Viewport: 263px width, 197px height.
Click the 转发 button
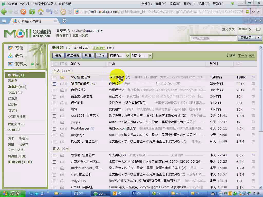coord(88,56)
